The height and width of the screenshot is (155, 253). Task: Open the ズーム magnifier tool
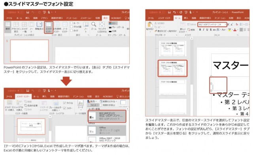tap(94, 26)
